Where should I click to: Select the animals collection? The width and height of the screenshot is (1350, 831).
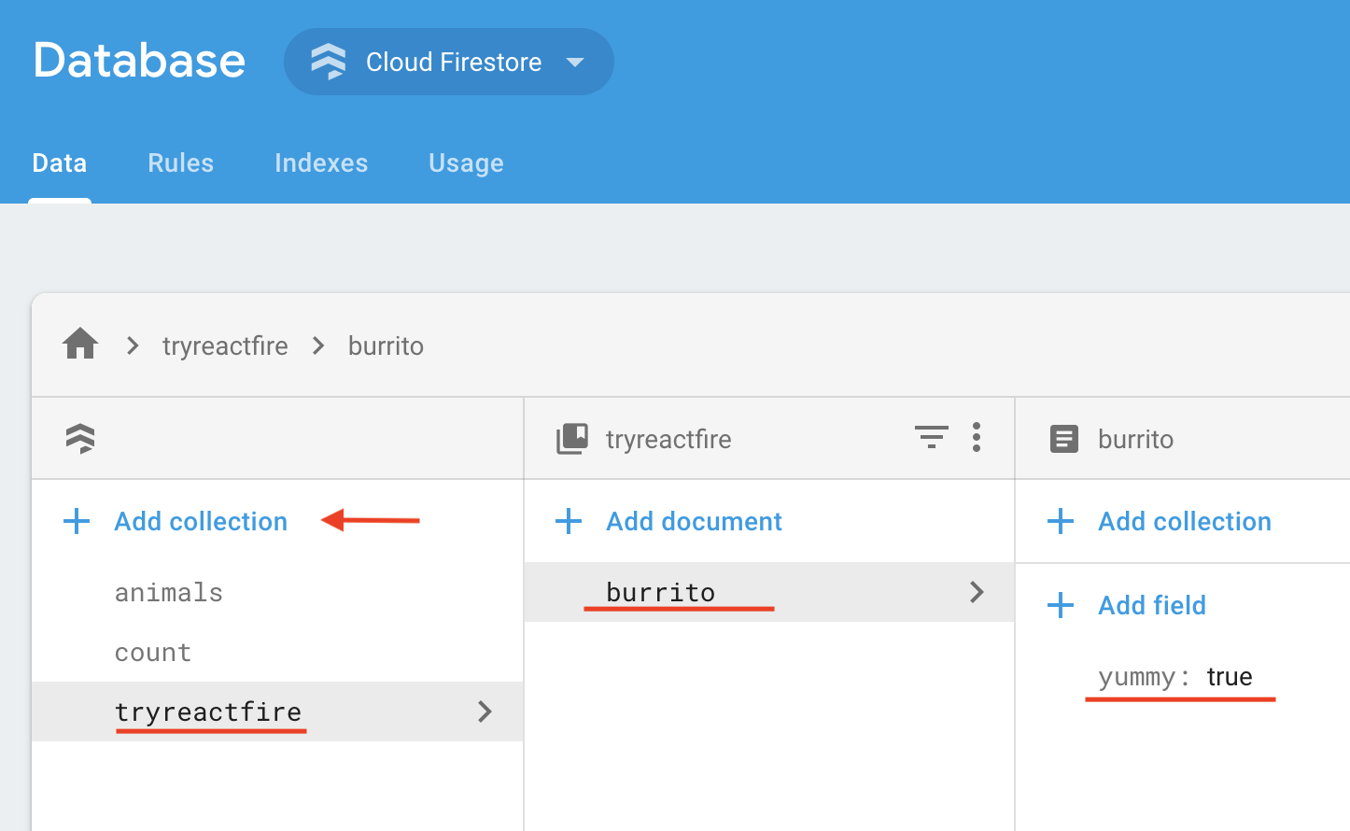click(x=168, y=593)
